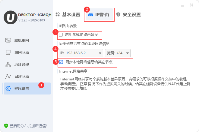Screen dimensions: 199x132
Task: Click the 程序设置 hexagon gear icon
Action: pos(8,88)
